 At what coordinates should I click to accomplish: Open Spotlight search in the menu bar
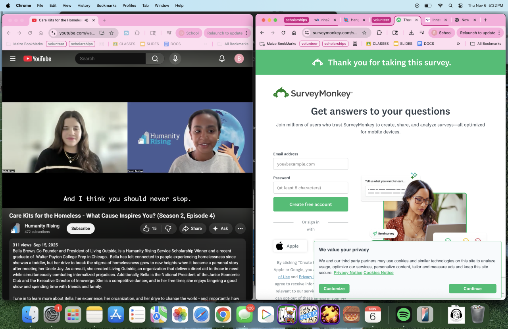coord(450,6)
